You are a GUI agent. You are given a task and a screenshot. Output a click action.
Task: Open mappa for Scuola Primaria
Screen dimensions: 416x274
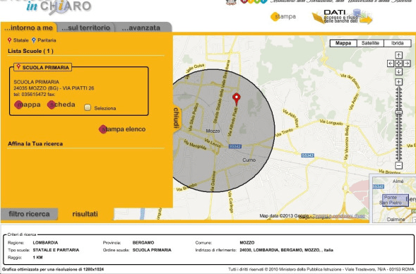(28, 105)
